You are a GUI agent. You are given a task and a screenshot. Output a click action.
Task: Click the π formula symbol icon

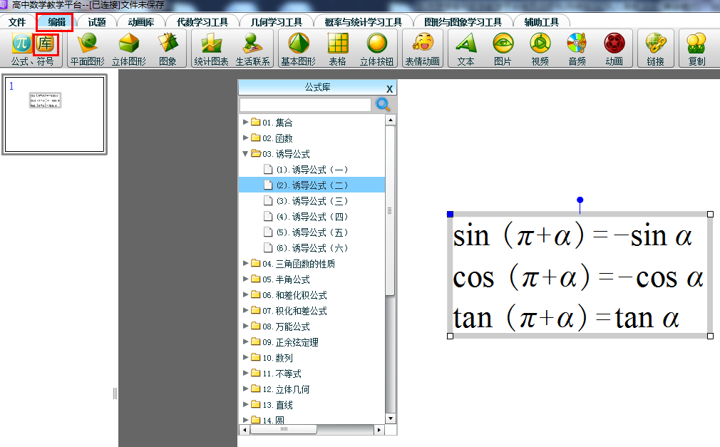[x=21, y=44]
